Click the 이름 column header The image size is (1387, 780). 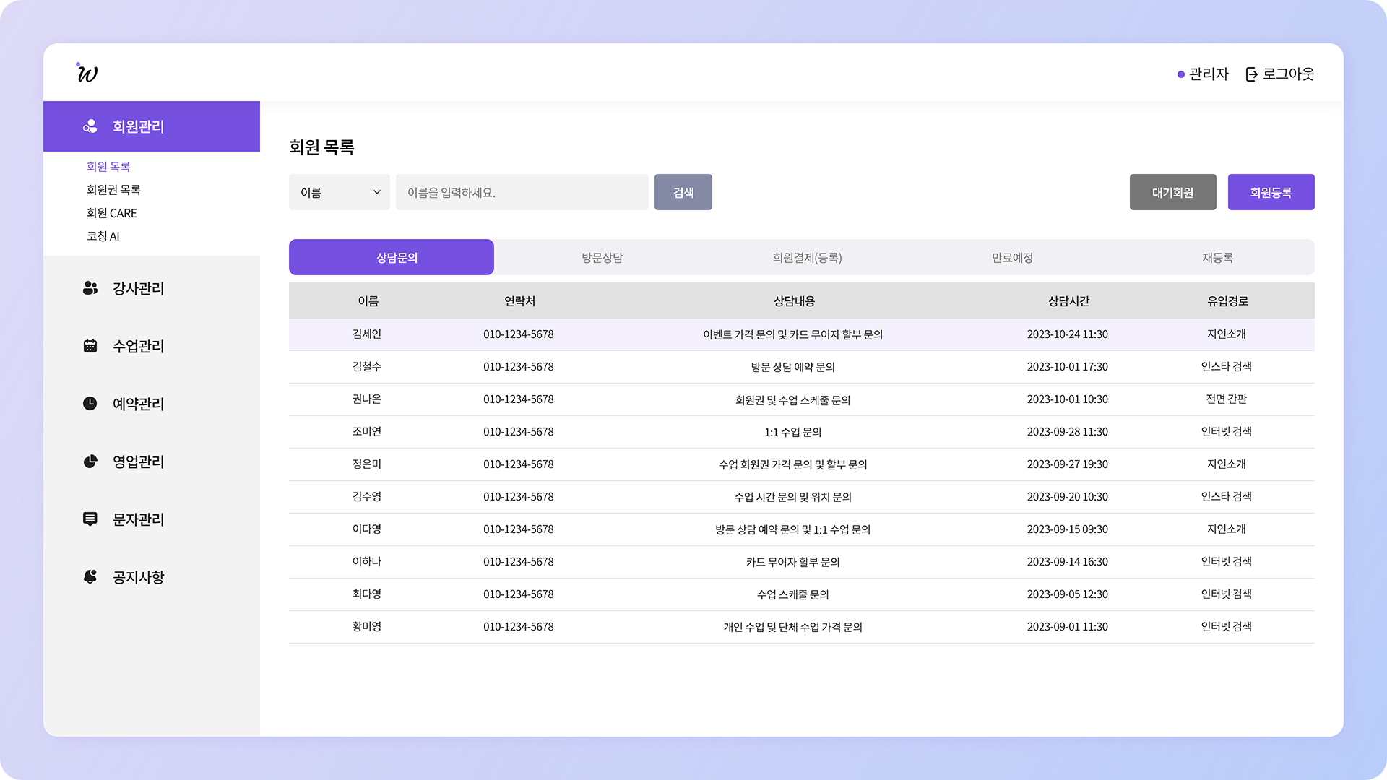click(x=368, y=301)
